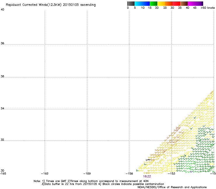
Task: Click the longitude label -156
Action: pos(129,174)
